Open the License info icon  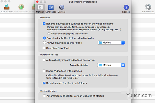126,7
